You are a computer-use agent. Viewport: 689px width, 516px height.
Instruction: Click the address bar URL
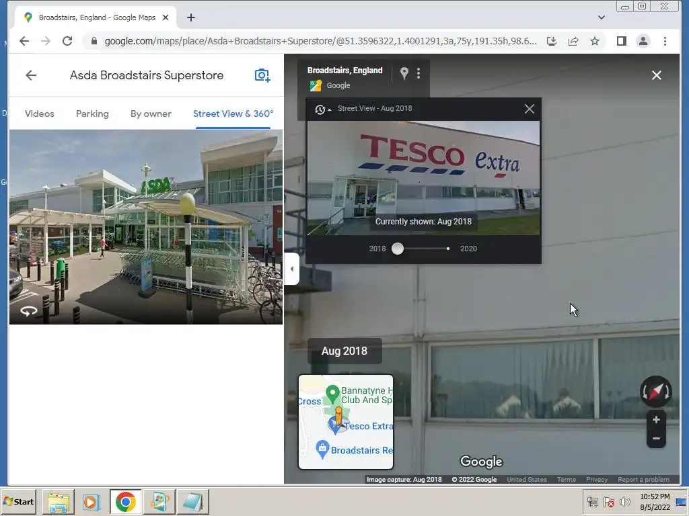tap(320, 41)
